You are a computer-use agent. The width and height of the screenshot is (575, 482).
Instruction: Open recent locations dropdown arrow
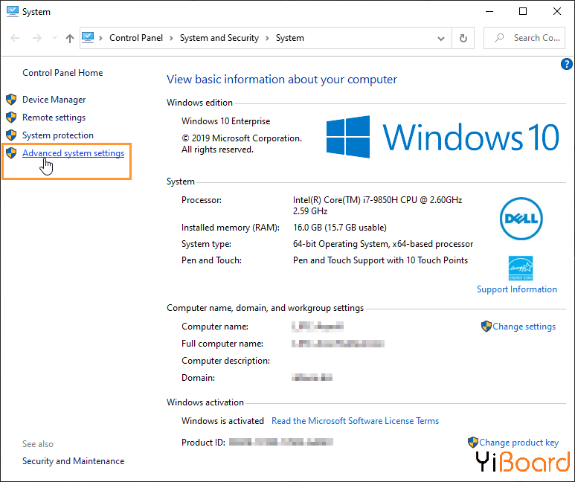click(x=54, y=38)
